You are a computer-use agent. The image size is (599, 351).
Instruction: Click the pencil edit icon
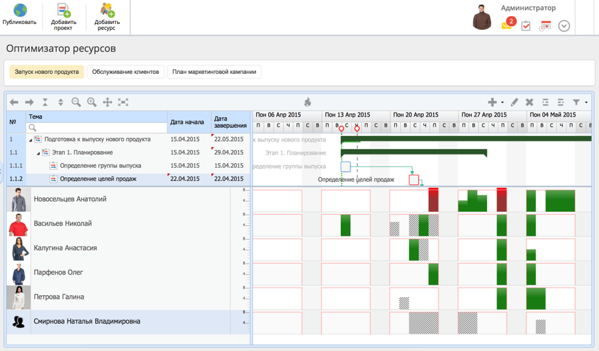click(514, 102)
